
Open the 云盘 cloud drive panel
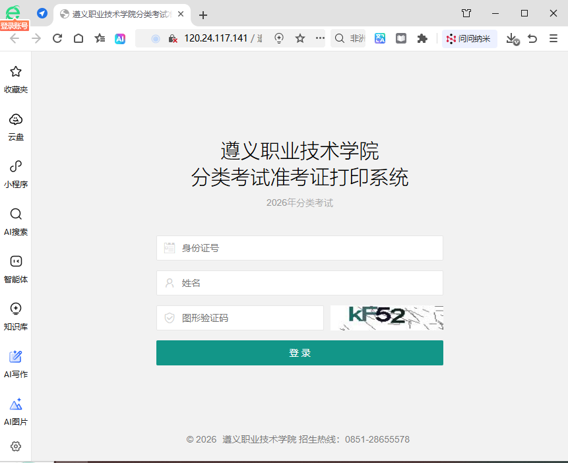pyautogui.click(x=16, y=127)
